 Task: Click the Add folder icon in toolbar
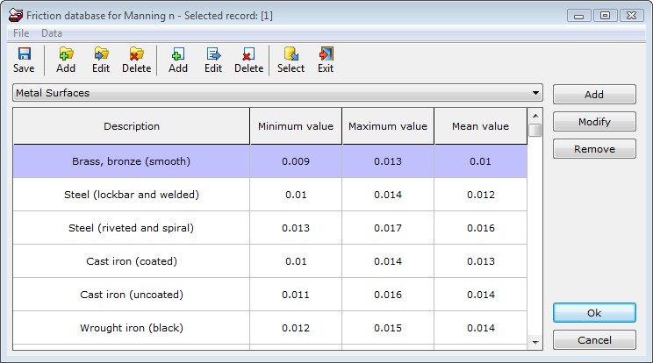pyautogui.click(x=66, y=54)
